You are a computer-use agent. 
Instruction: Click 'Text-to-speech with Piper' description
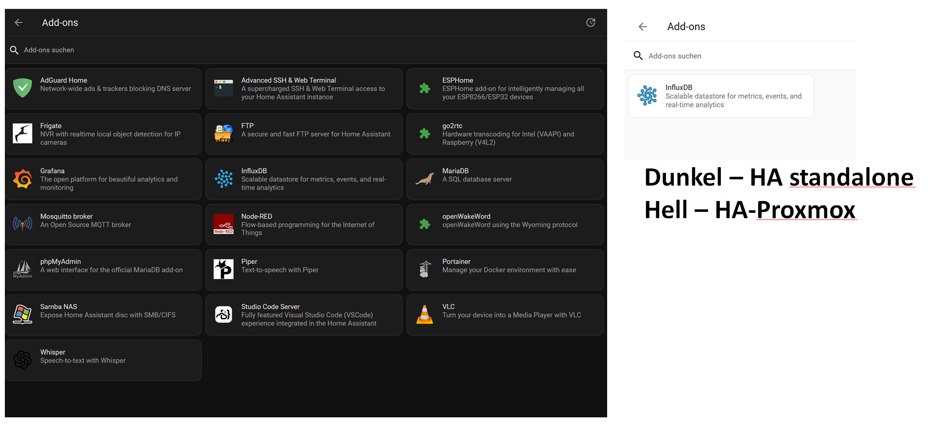pyautogui.click(x=280, y=270)
